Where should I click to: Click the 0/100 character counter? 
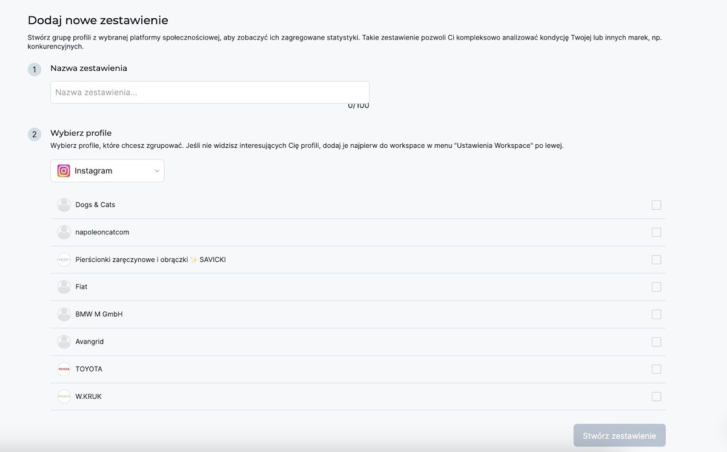click(x=359, y=105)
